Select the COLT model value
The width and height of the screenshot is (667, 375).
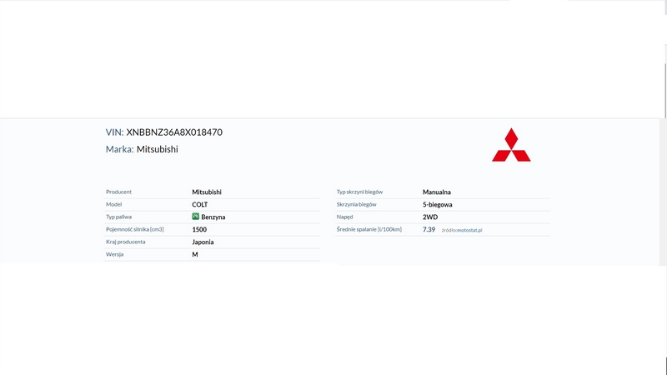coord(200,204)
